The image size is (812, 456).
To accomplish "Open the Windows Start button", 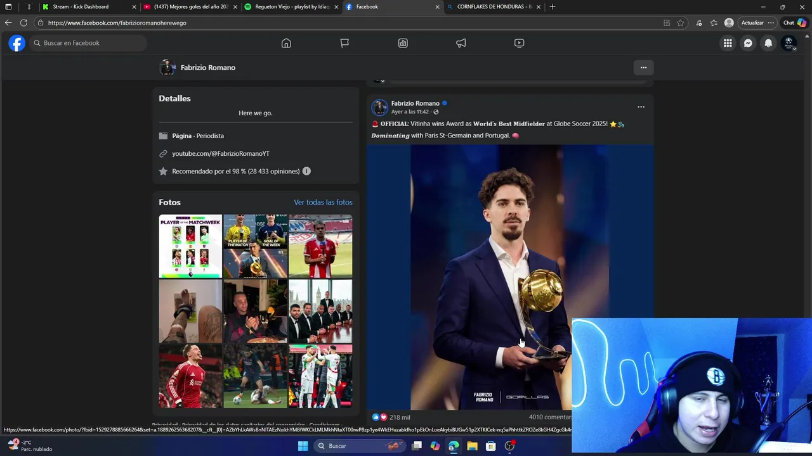I will coord(303,446).
